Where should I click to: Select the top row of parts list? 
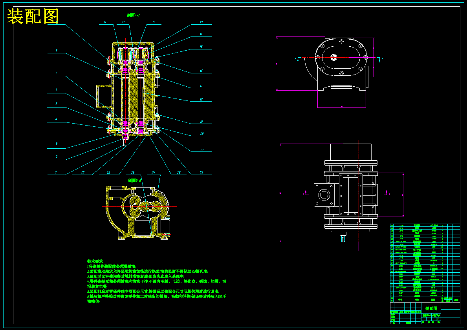coord(425,226)
